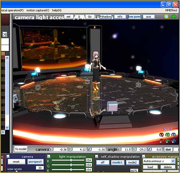The image size is (180, 173).
Task: Click the camera X axis label icon
Action: point(51,149)
